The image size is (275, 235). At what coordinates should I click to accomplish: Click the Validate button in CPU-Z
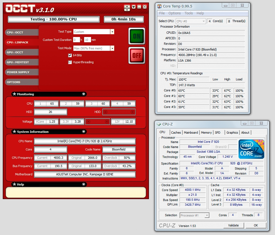pyautogui.click(x=233, y=225)
